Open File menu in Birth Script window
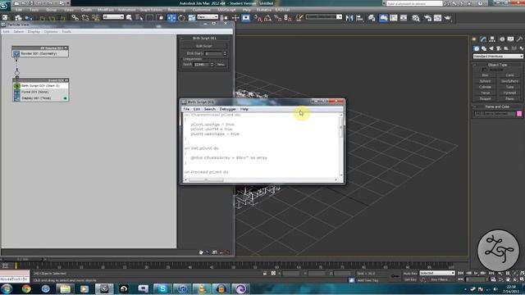This screenshot has height=295, width=525. point(186,109)
